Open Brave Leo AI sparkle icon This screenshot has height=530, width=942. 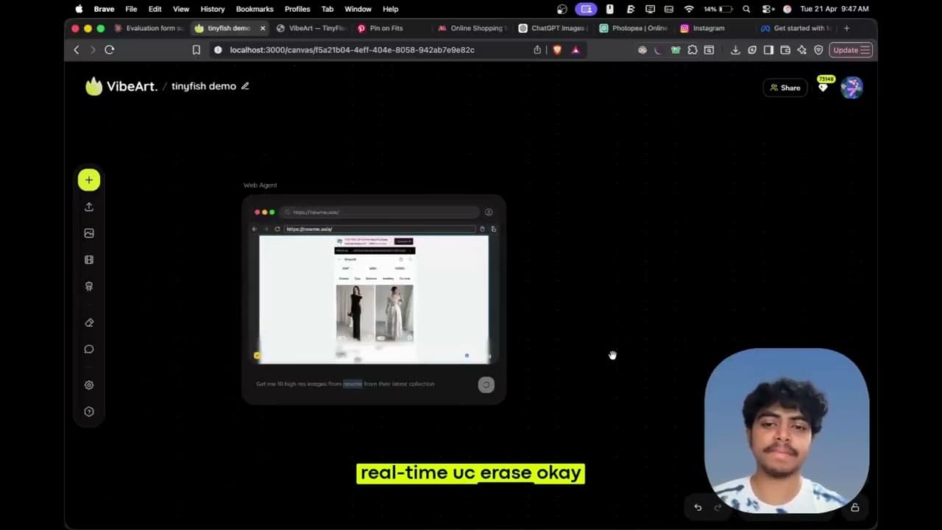[801, 50]
